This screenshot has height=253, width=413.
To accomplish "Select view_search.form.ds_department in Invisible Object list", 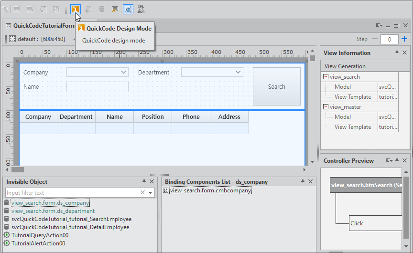I will point(53,211).
